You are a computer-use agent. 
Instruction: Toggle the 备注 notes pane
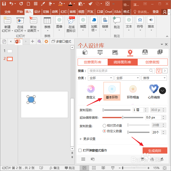54,168
